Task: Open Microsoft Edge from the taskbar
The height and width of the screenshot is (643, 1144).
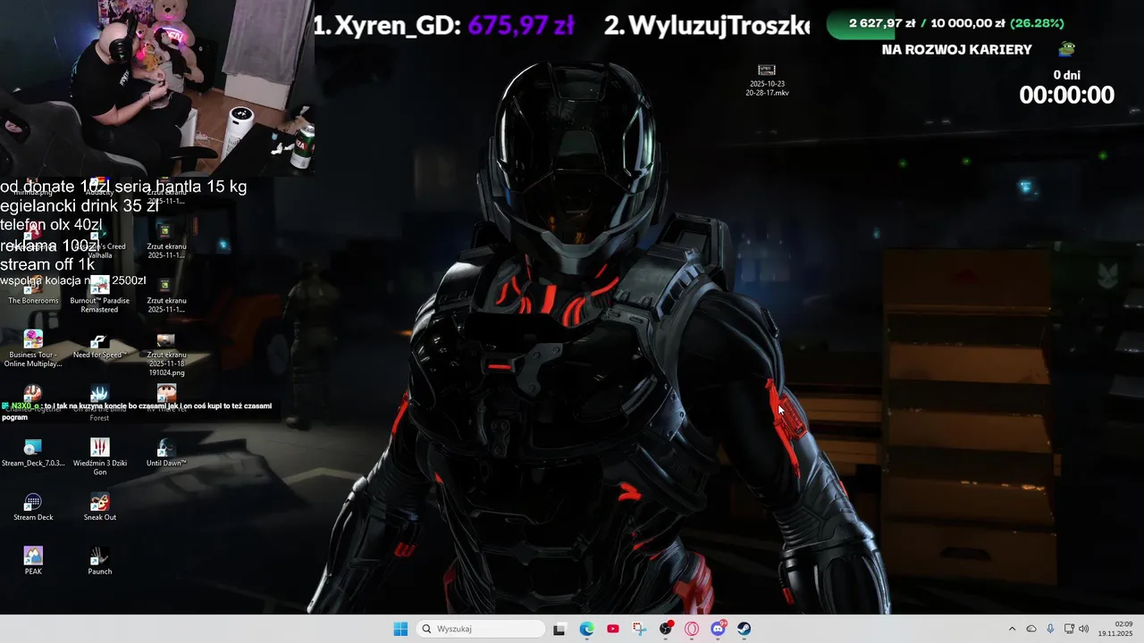Action: [586, 629]
